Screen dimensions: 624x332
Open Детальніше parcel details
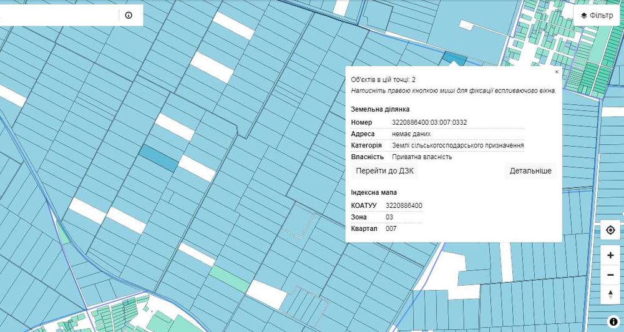pyautogui.click(x=530, y=171)
